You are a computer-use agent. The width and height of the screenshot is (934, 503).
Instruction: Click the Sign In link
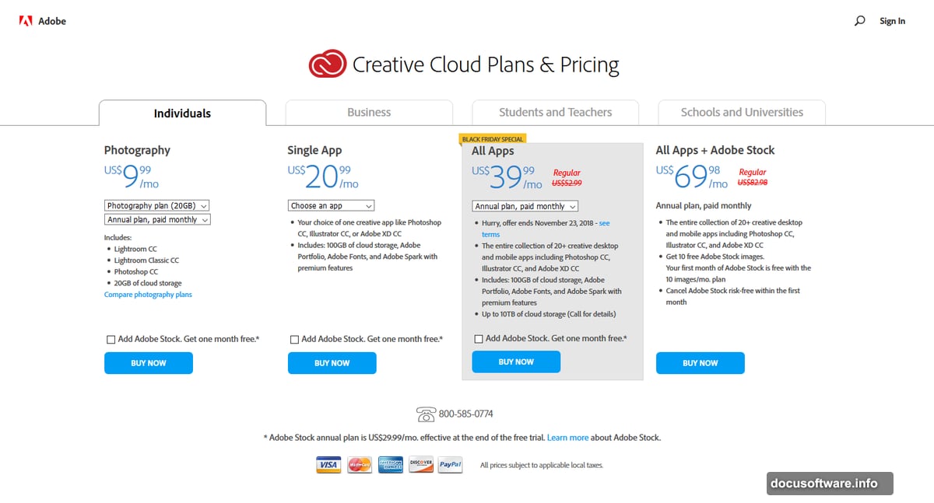(x=892, y=21)
